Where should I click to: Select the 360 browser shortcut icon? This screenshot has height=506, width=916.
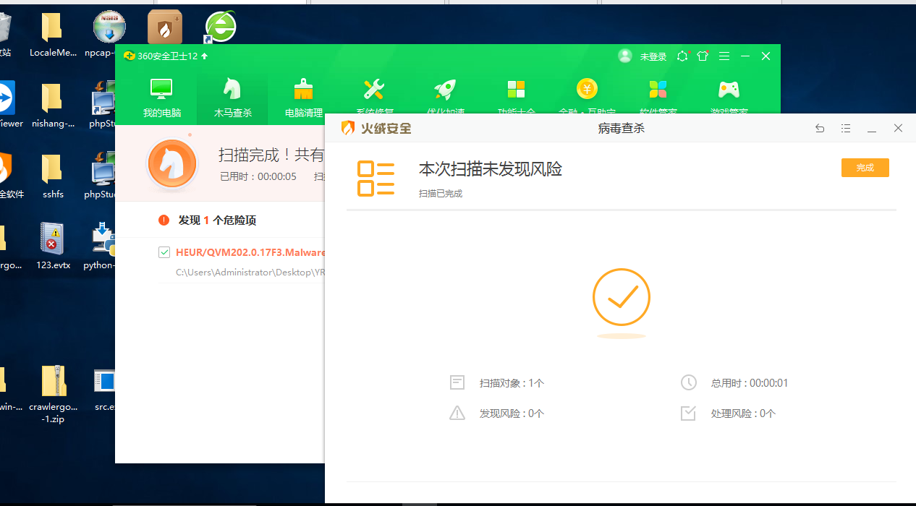tap(220, 27)
